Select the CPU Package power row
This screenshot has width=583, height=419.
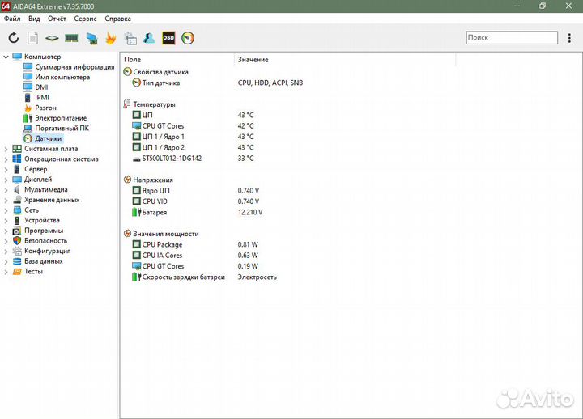pyautogui.click(x=195, y=245)
